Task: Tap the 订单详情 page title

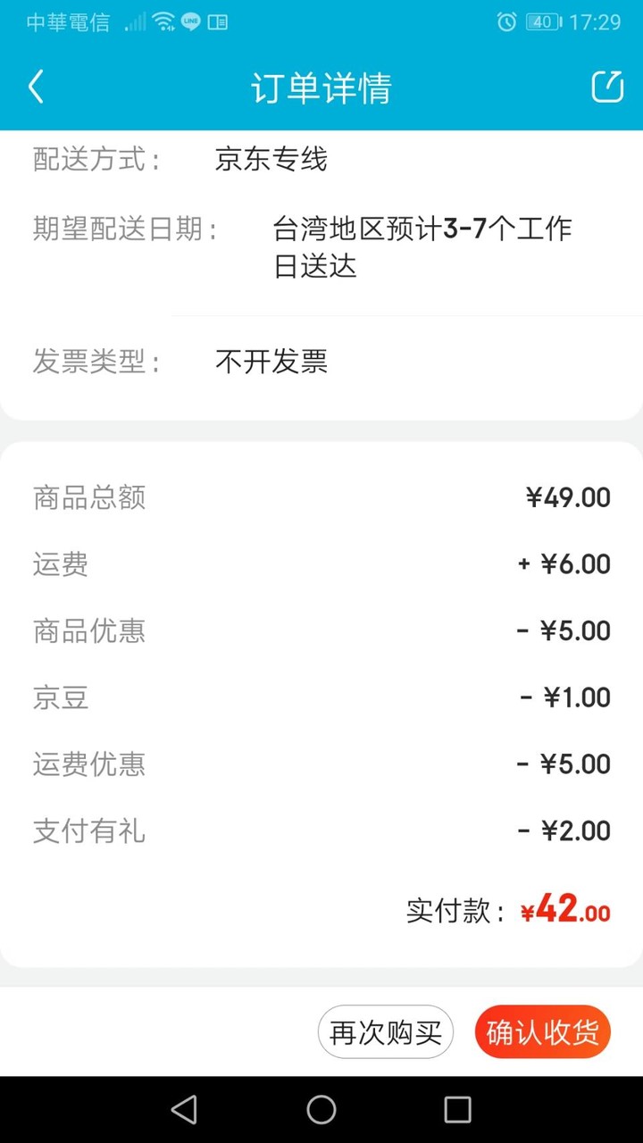Action: pyautogui.click(x=321, y=88)
